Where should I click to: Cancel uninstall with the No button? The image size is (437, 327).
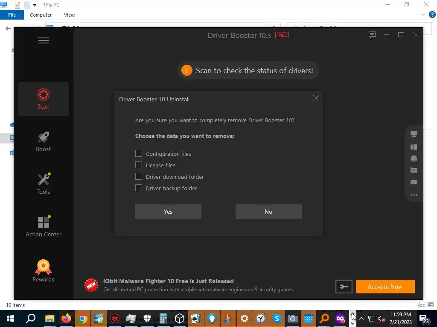[x=268, y=212]
